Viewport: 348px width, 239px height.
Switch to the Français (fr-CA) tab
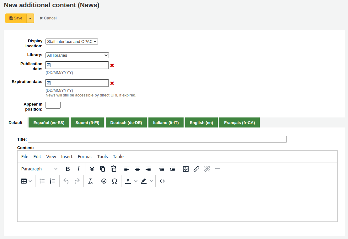point(239,123)
